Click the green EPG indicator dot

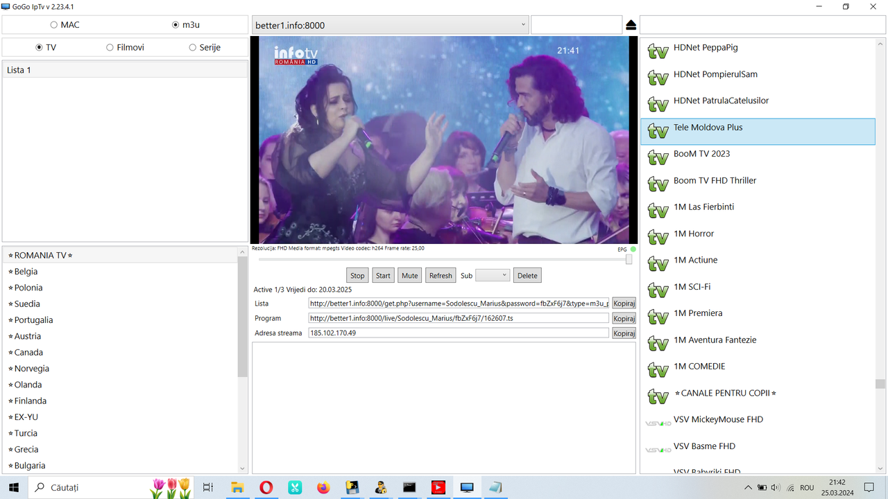pos(633,249)
